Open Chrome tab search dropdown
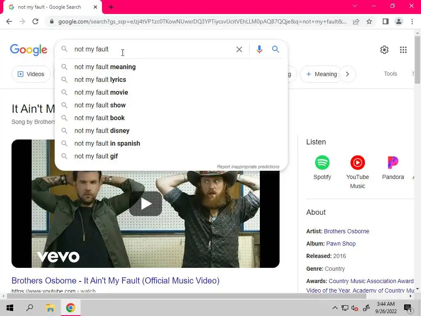Image resolution: width=421 pixels, height=316 pixels. (355, 6)
